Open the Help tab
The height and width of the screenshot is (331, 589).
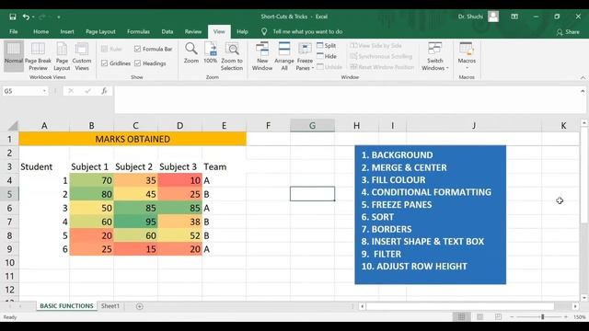click(242, 31)
